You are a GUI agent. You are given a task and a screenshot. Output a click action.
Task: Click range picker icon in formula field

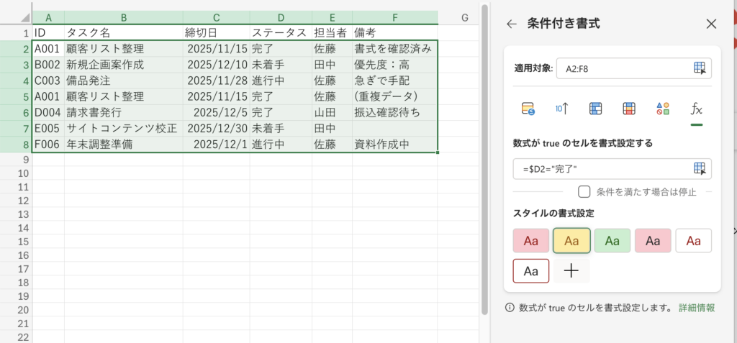700,168
